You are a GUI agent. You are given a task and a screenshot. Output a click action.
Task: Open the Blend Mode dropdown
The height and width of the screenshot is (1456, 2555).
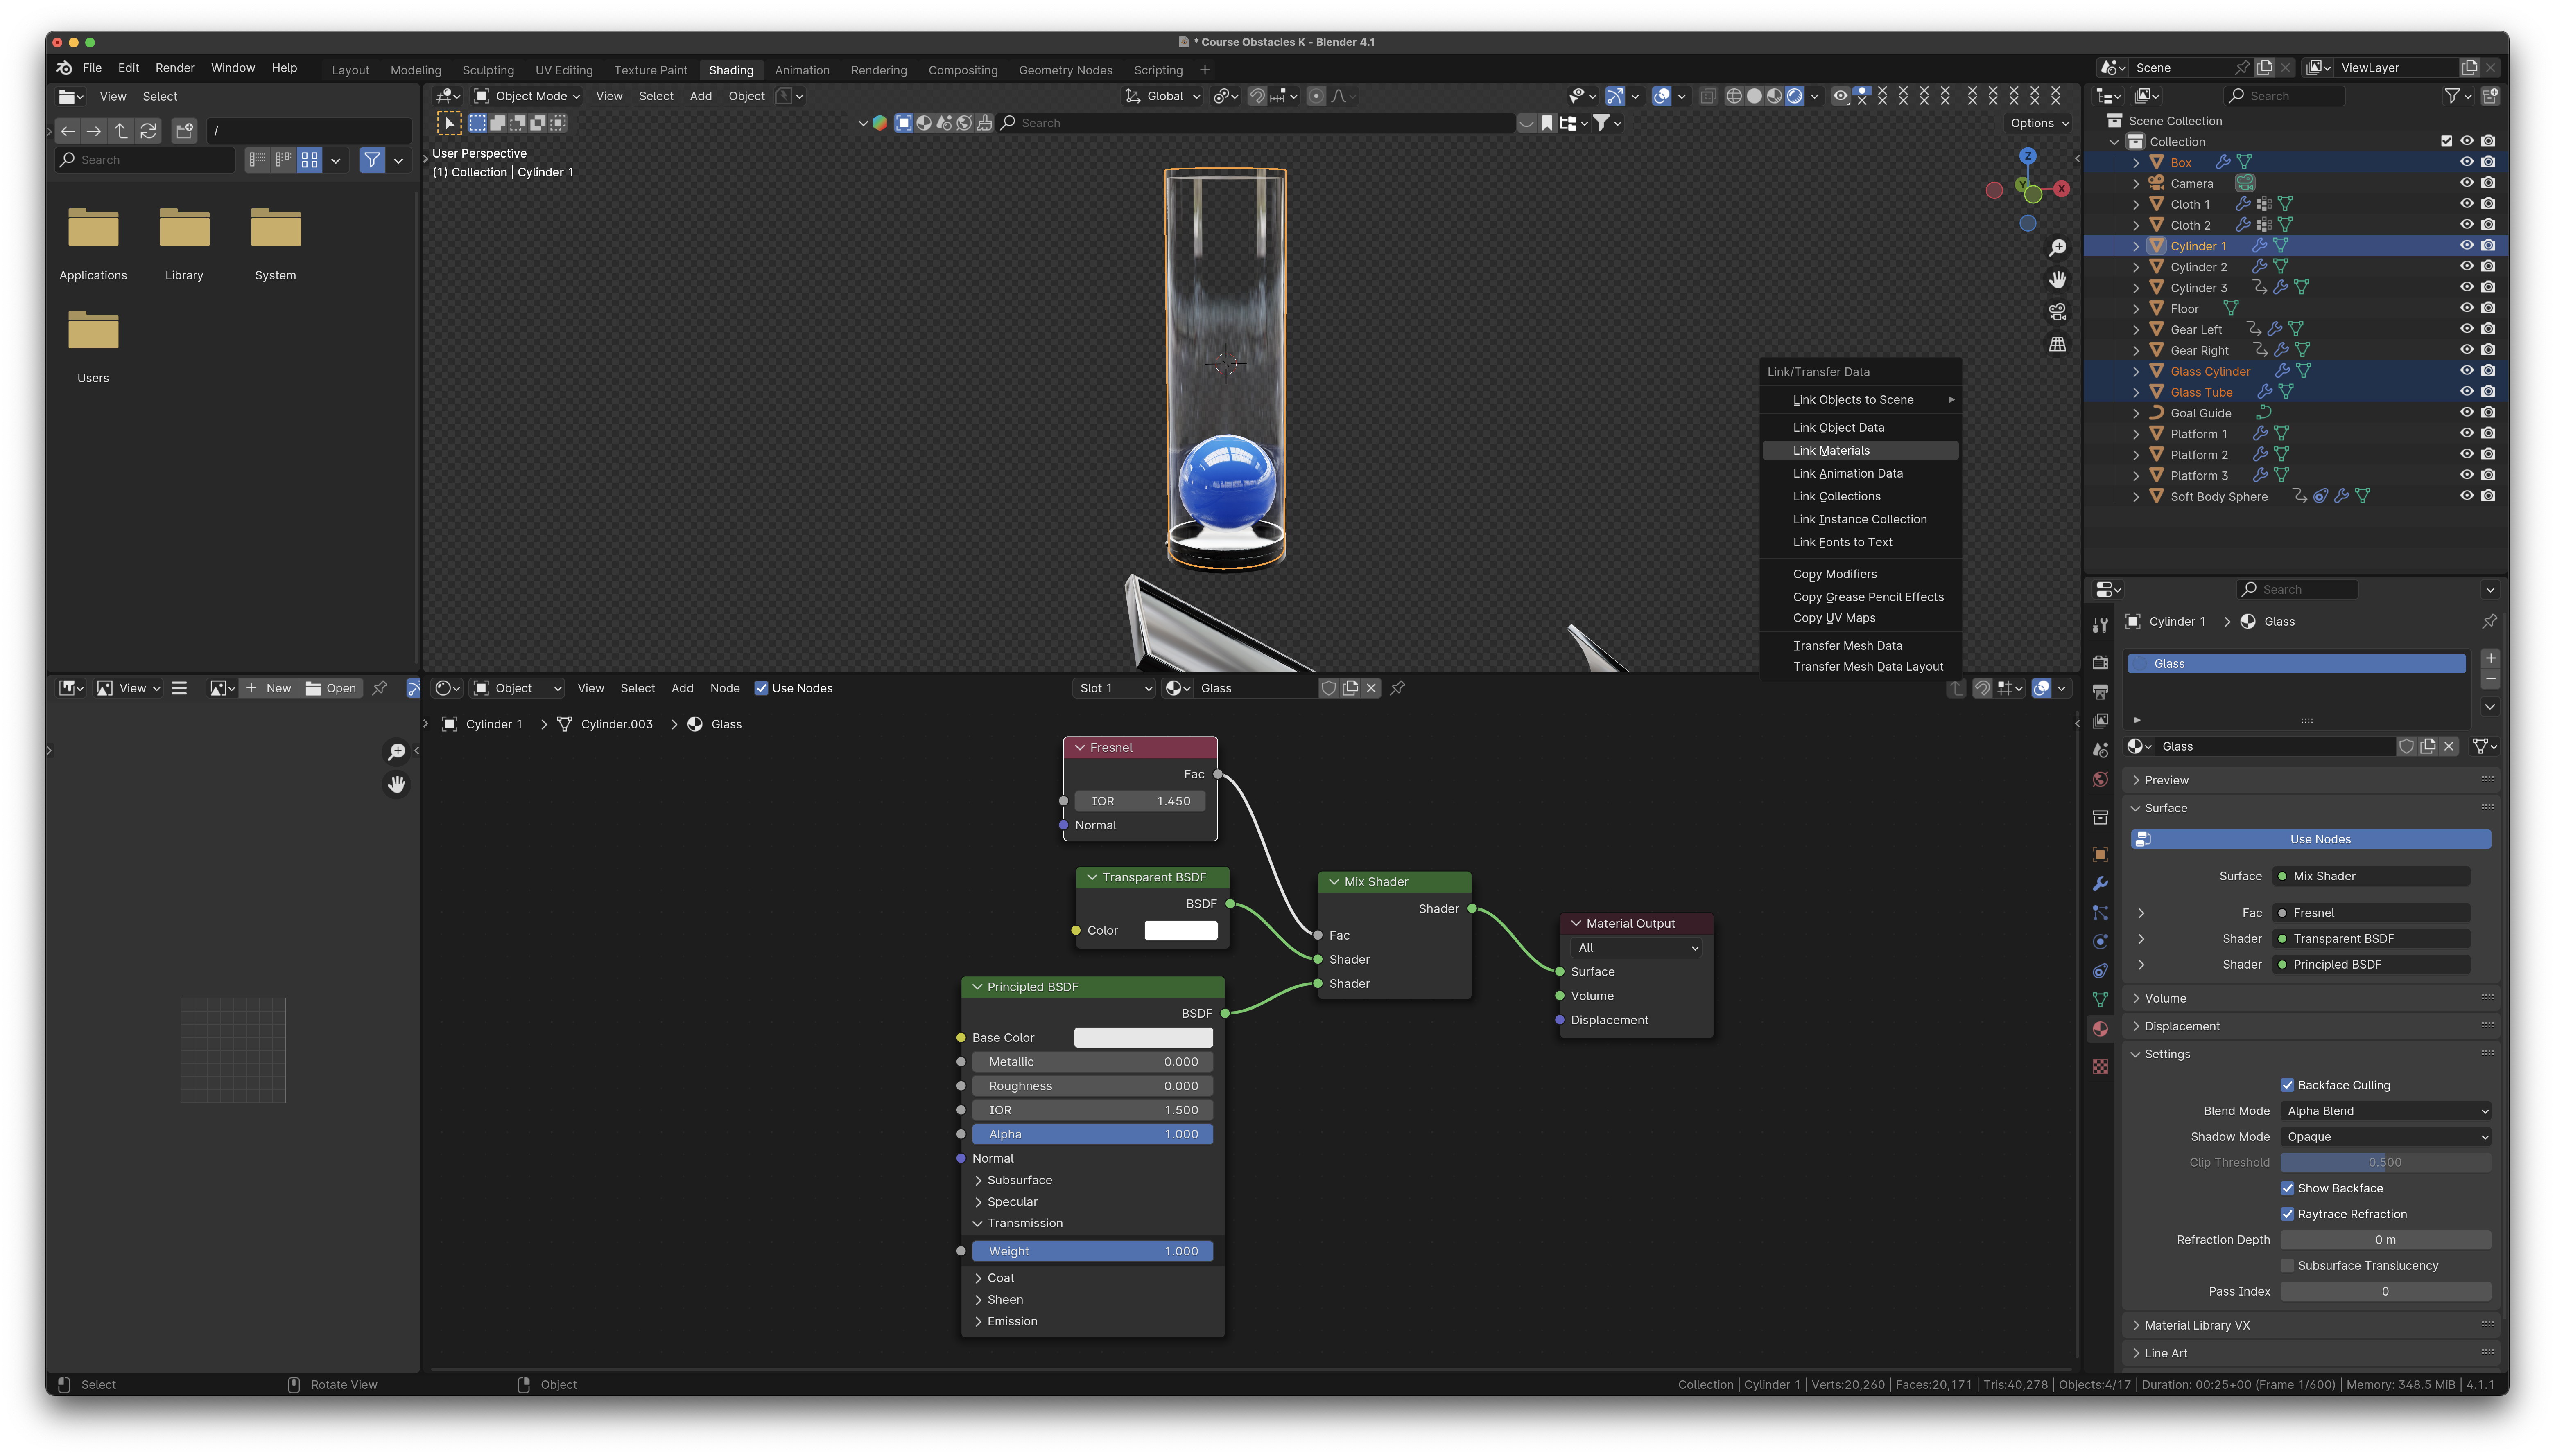[2386, 1111]
